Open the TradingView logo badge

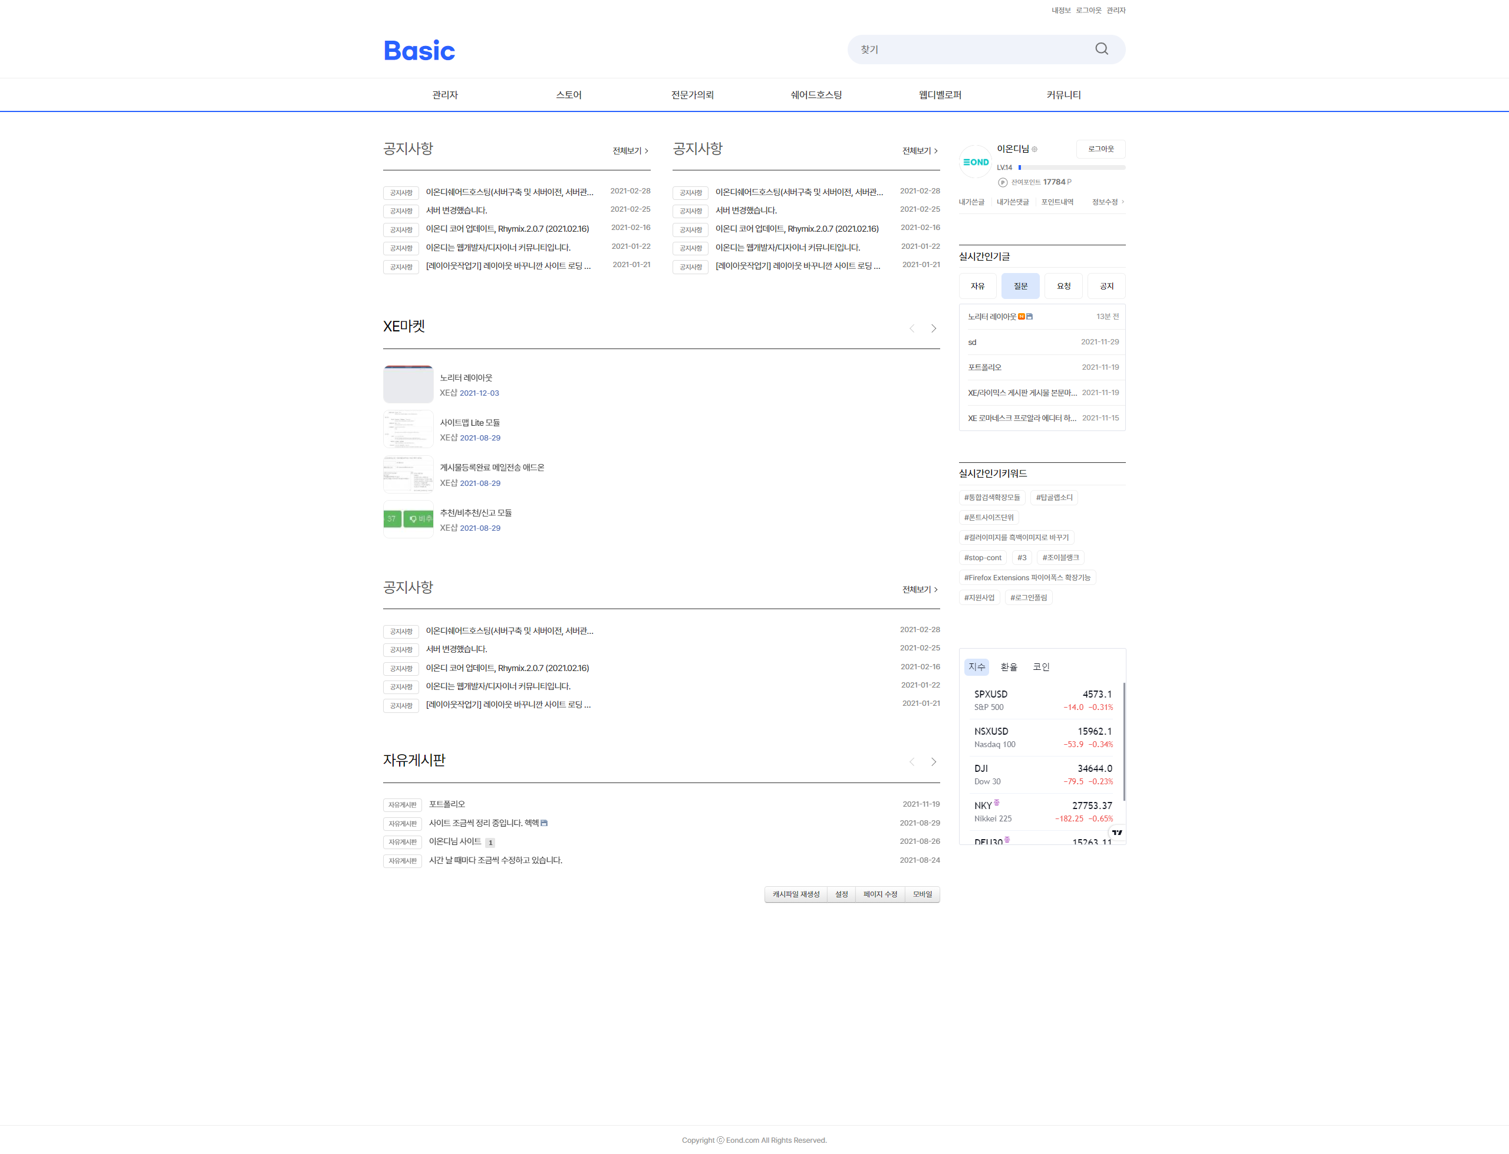coord(1117,833)
